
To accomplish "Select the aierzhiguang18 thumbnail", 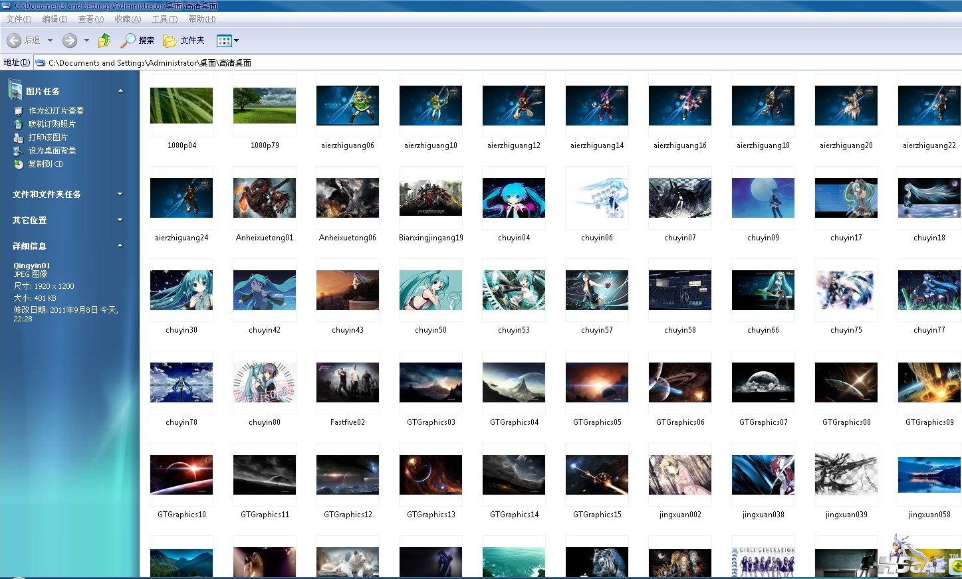I will click(x=763, y=106).
